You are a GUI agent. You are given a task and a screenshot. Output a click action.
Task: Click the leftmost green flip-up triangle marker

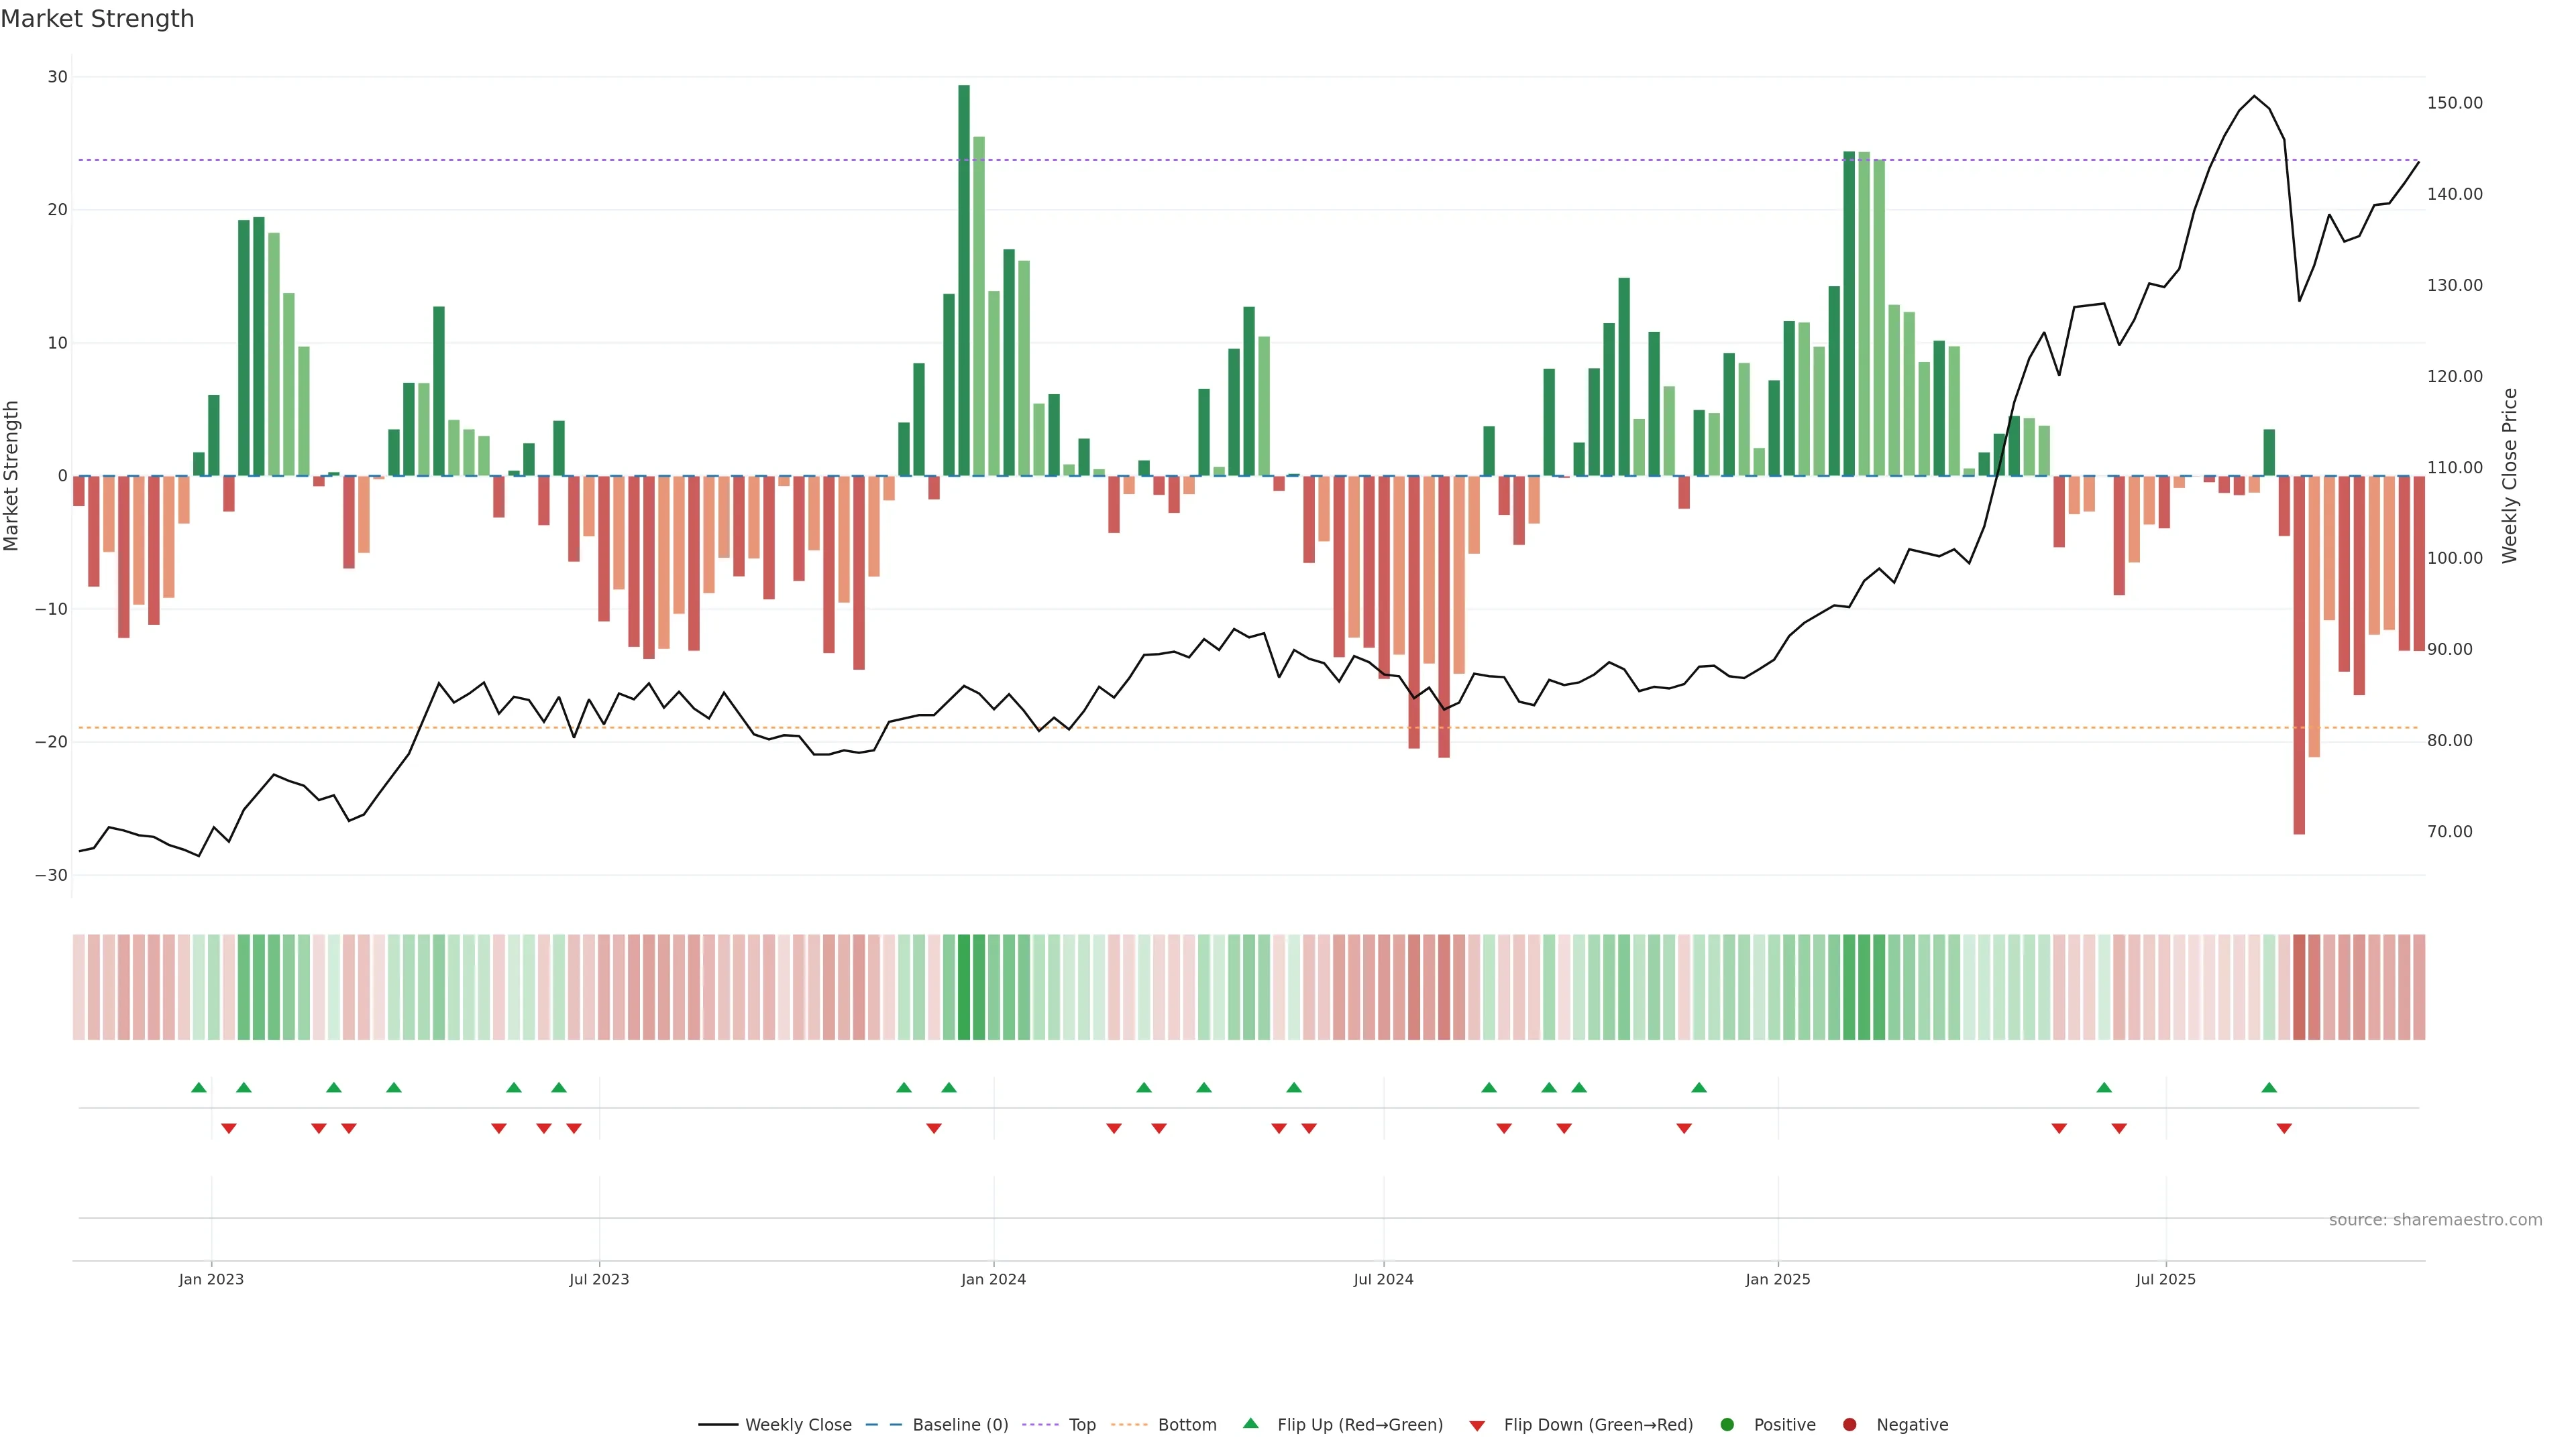tap(198, 1087)
